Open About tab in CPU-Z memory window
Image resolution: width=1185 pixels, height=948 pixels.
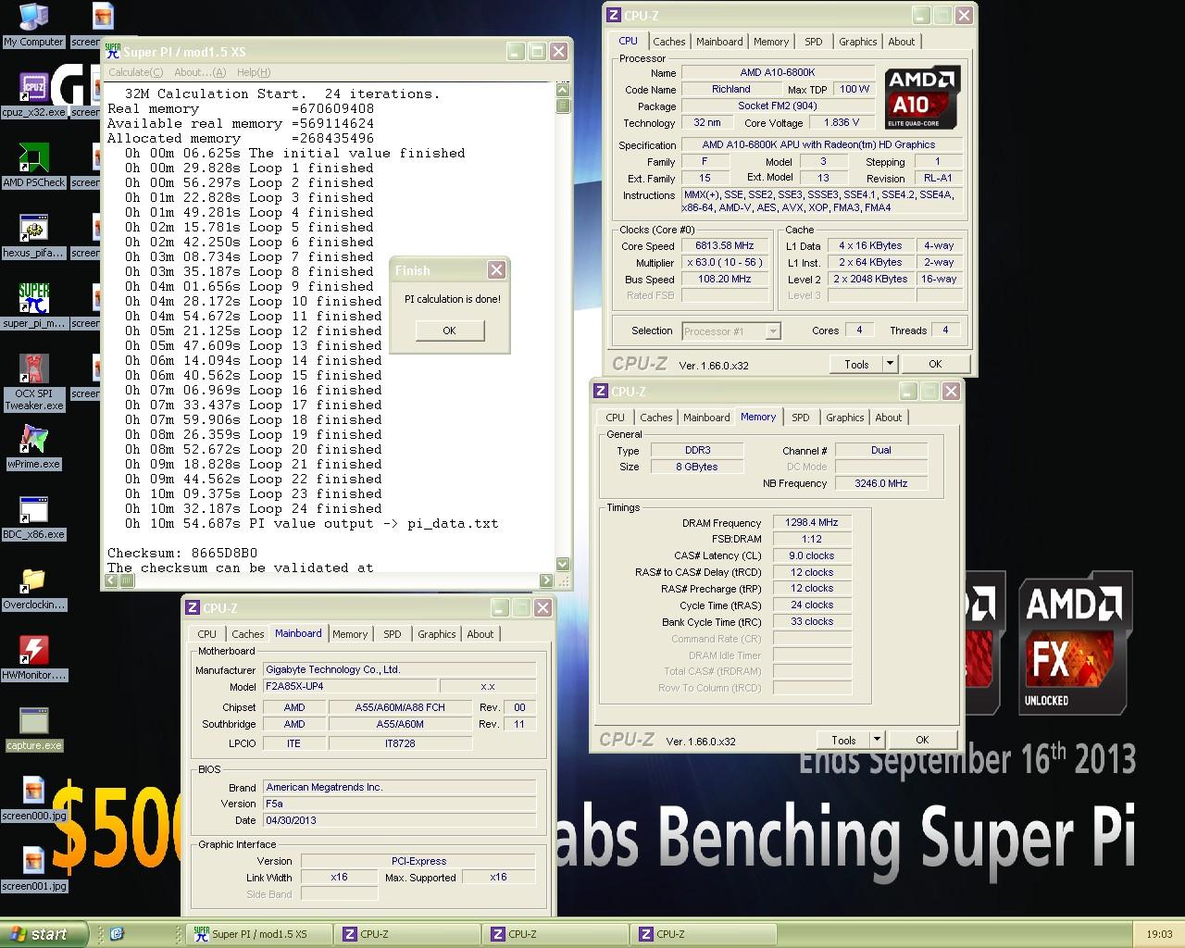click(889, 418)
